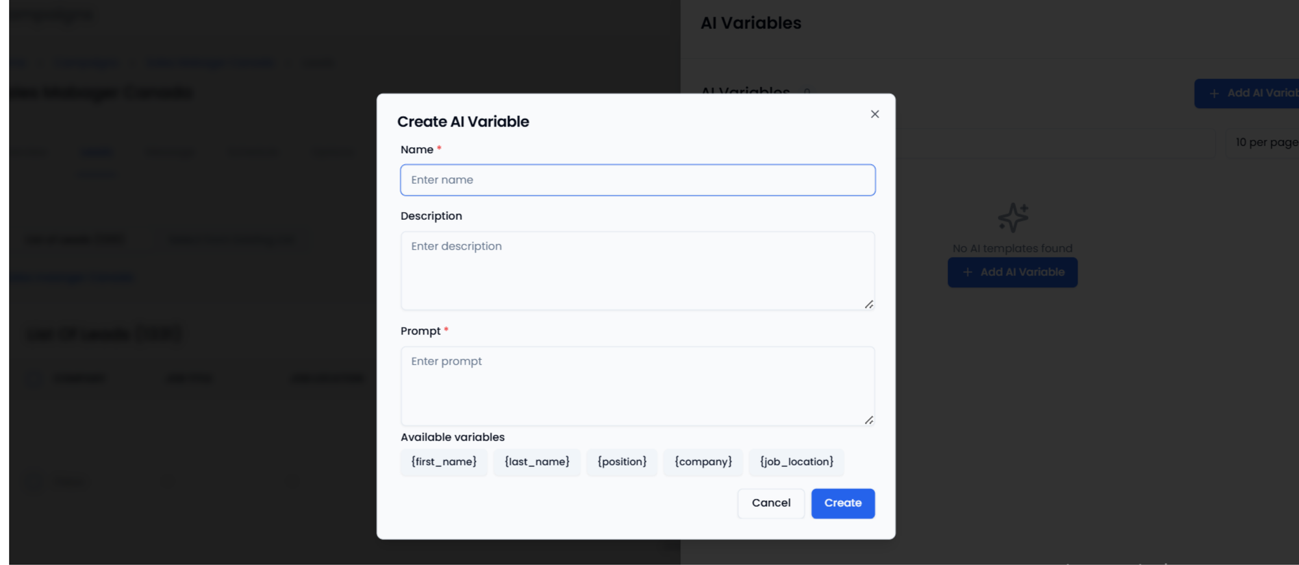Click Add AI Variable below the empty-state message
1299x565 pixels.
[1012, 272]
